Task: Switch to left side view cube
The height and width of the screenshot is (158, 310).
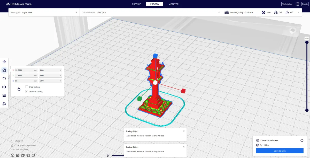Action: (x=28, y=155)
